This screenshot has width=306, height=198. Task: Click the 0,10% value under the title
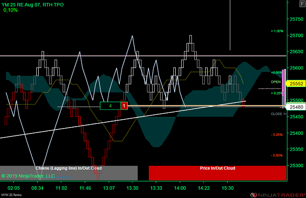click(x=11, y=10)
